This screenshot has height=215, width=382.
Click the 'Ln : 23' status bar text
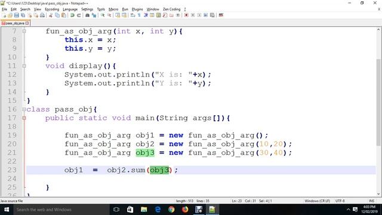tap(236, 201)
